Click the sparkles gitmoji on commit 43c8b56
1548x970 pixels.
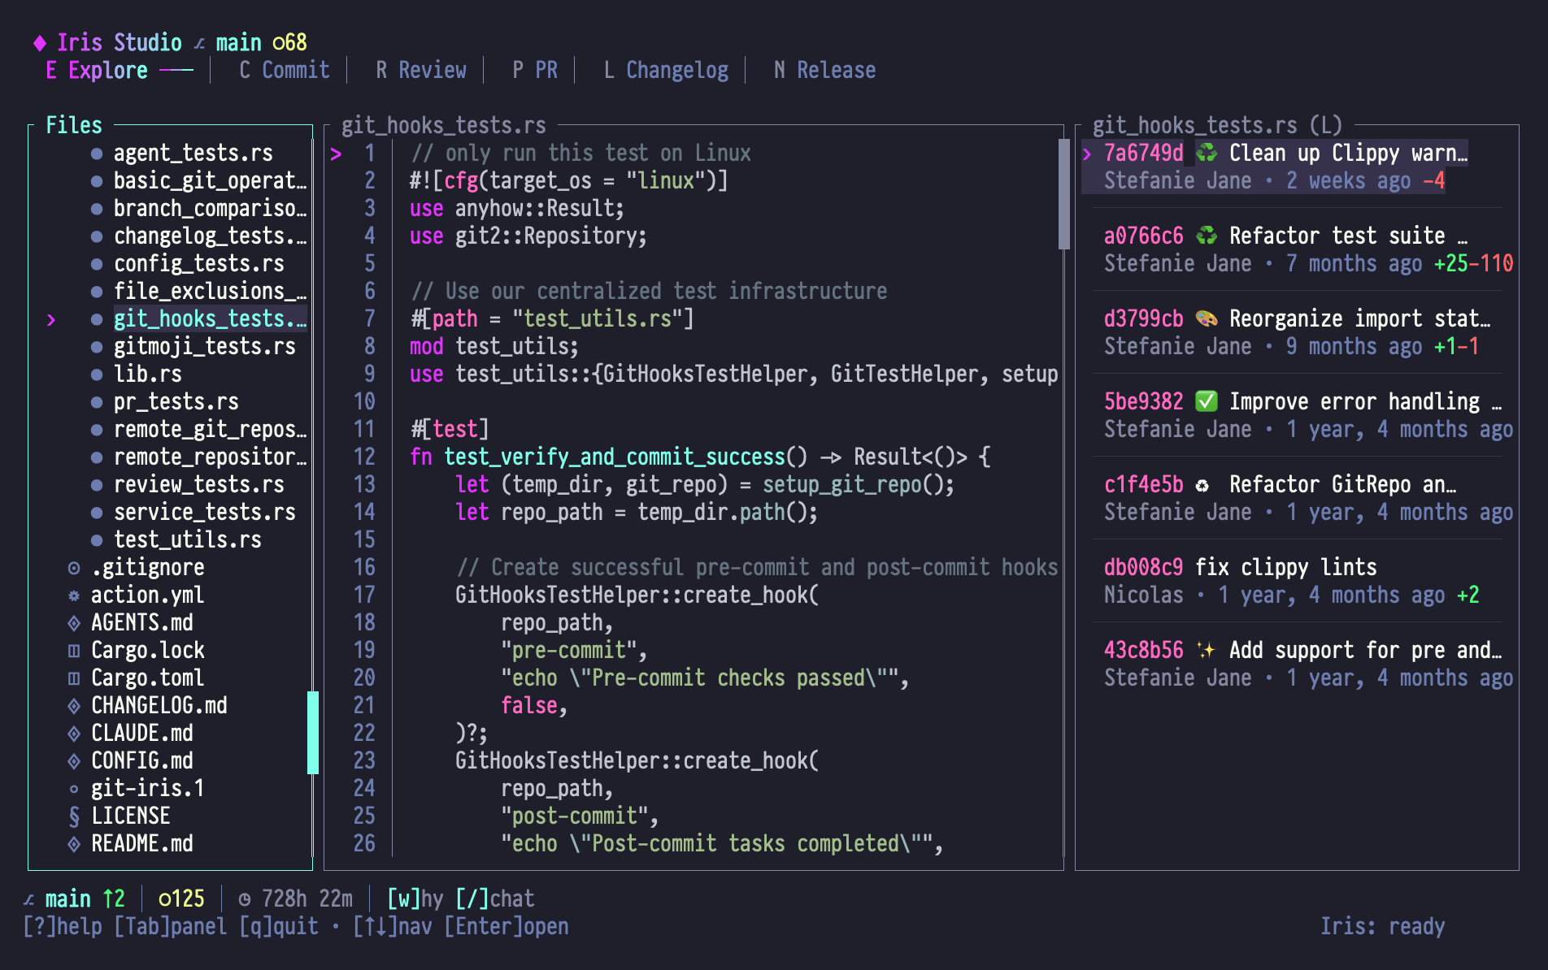1207,650
